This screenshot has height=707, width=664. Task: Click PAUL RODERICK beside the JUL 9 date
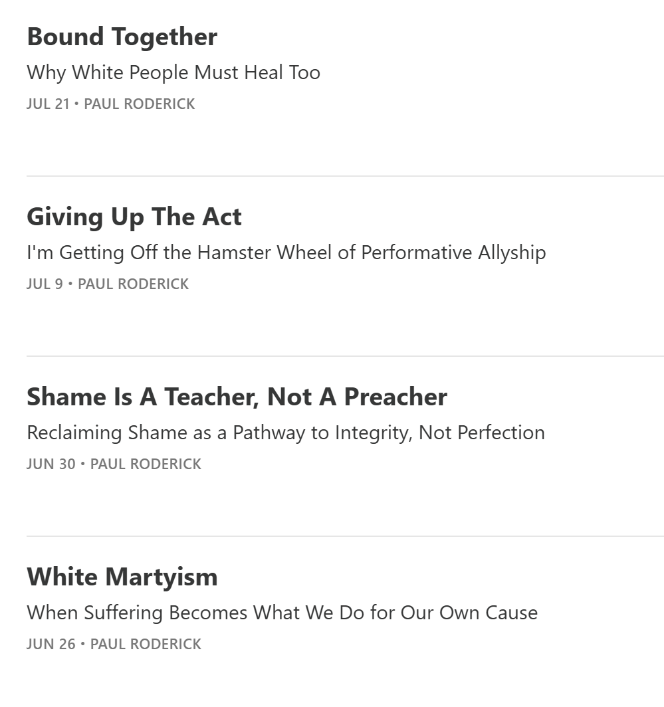coord(134,284)
